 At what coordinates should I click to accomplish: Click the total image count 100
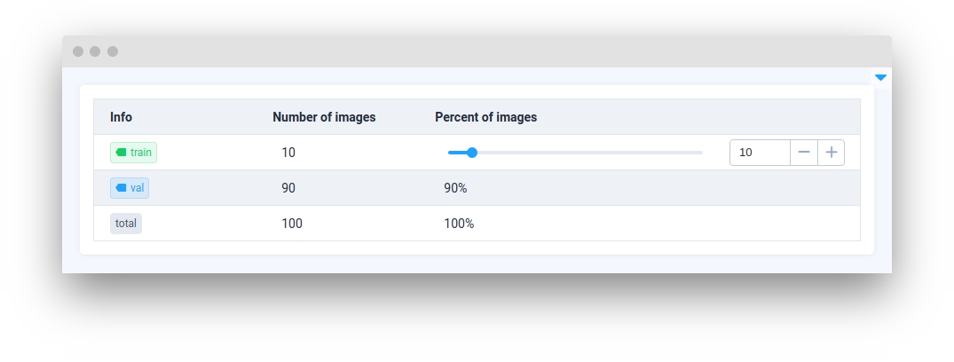(x=292, y=224)
